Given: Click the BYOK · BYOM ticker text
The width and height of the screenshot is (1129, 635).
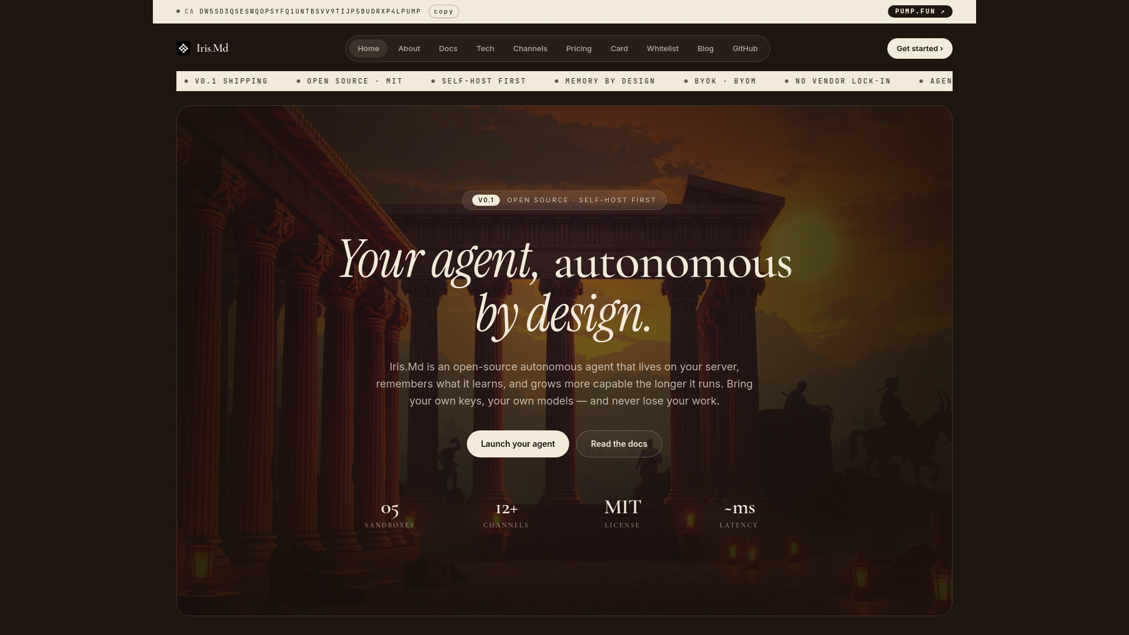Looking at the screenshot, I should click(x=725, y=81).
